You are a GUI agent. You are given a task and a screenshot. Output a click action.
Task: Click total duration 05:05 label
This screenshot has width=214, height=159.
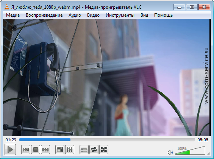[x=203, y=140]
